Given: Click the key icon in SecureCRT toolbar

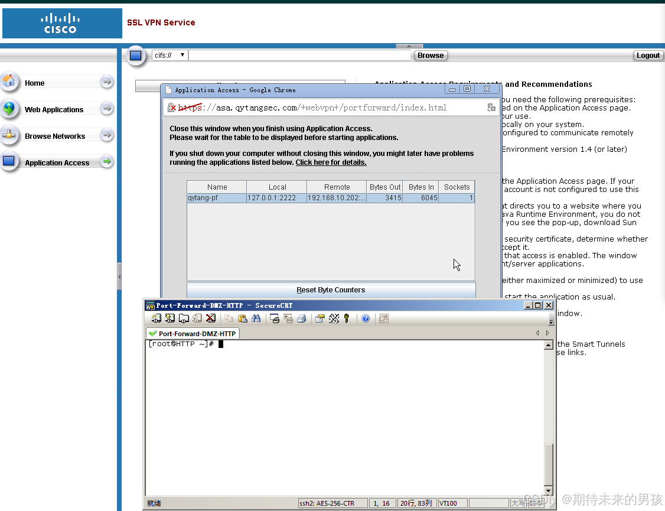Looking at the screenshot, I should click(347, 318).
